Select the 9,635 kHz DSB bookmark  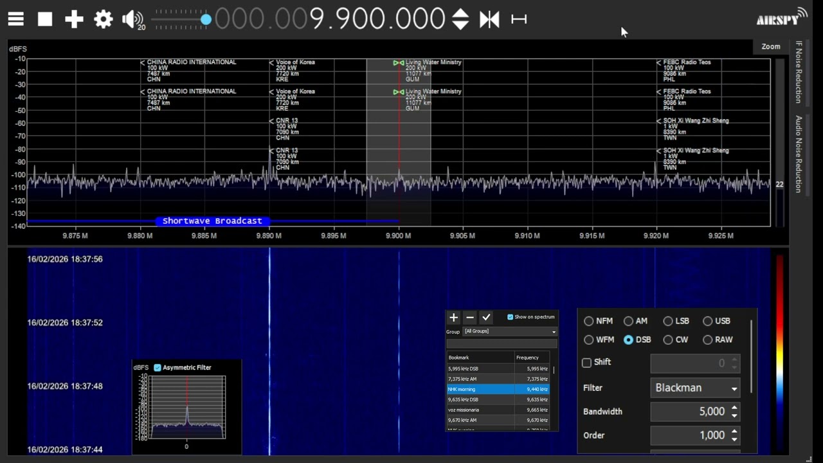point(498,399)
